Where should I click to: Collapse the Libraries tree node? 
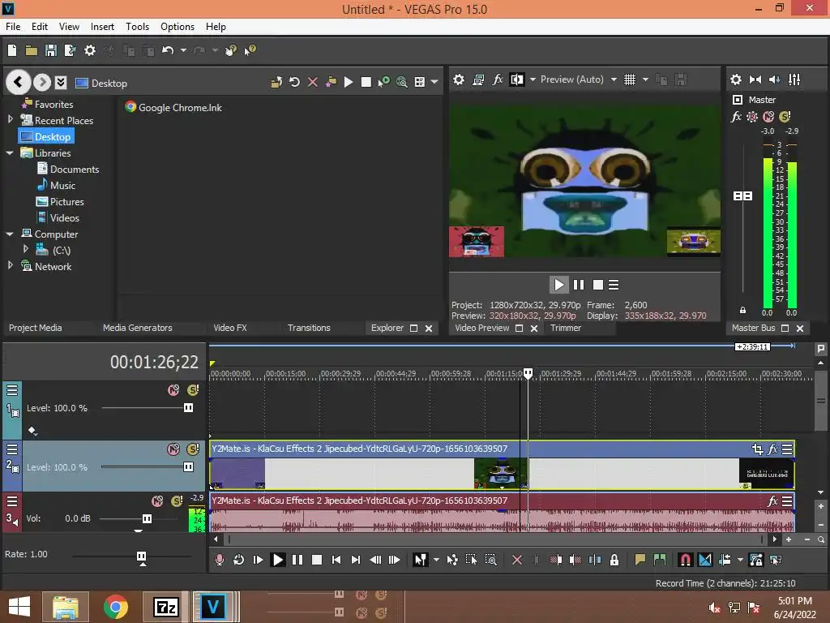coord(10,153)
